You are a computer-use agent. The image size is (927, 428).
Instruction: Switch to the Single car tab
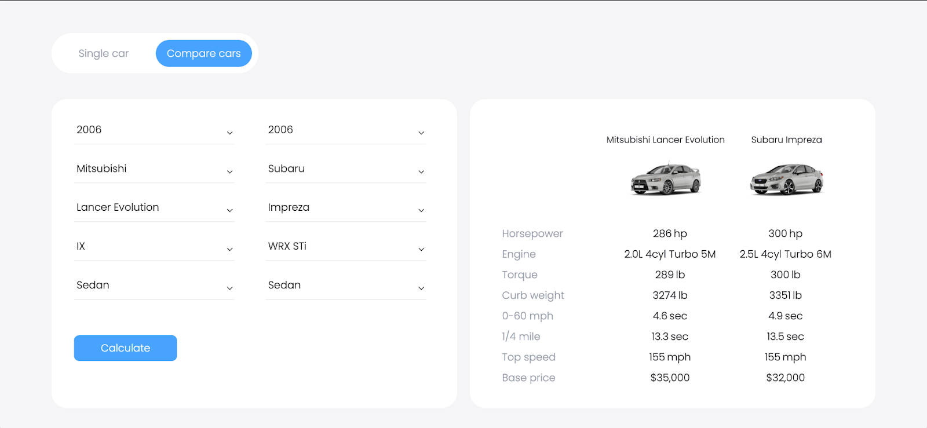click(x=103, y=53)
